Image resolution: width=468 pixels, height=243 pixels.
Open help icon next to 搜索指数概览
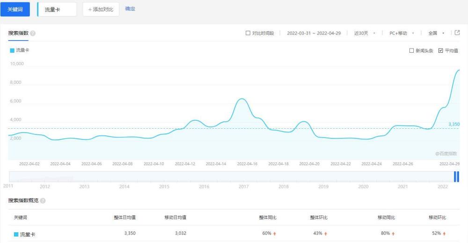(x=43, y=201)
